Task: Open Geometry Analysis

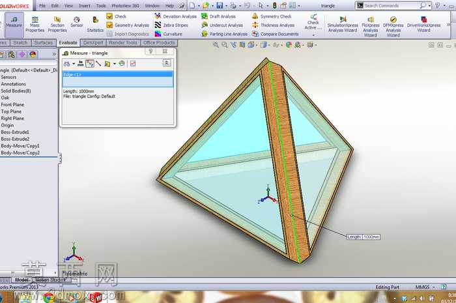Action: point(128,25)
